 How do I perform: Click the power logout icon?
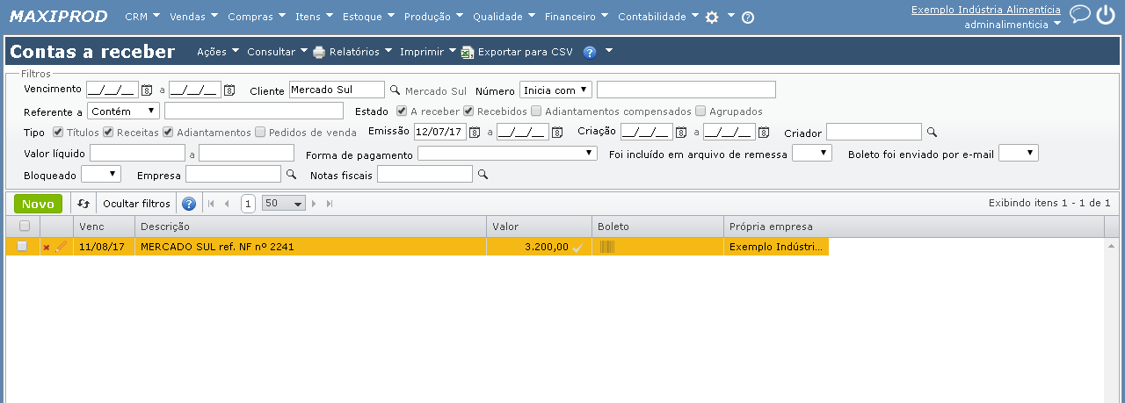point(1105,14)
